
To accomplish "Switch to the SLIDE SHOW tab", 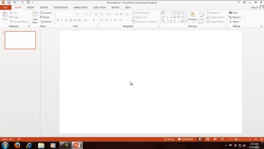I will pyautogui.click(x=99, y=7).
